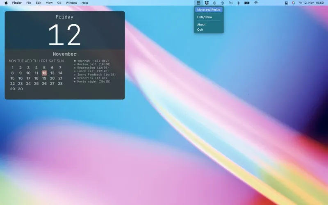Click the large 12 date display
Screen dimensions: 328x205
tap(64, 35)
